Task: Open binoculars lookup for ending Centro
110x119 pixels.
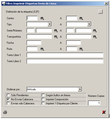Action: pyautogui.click(x=81, y=18)
